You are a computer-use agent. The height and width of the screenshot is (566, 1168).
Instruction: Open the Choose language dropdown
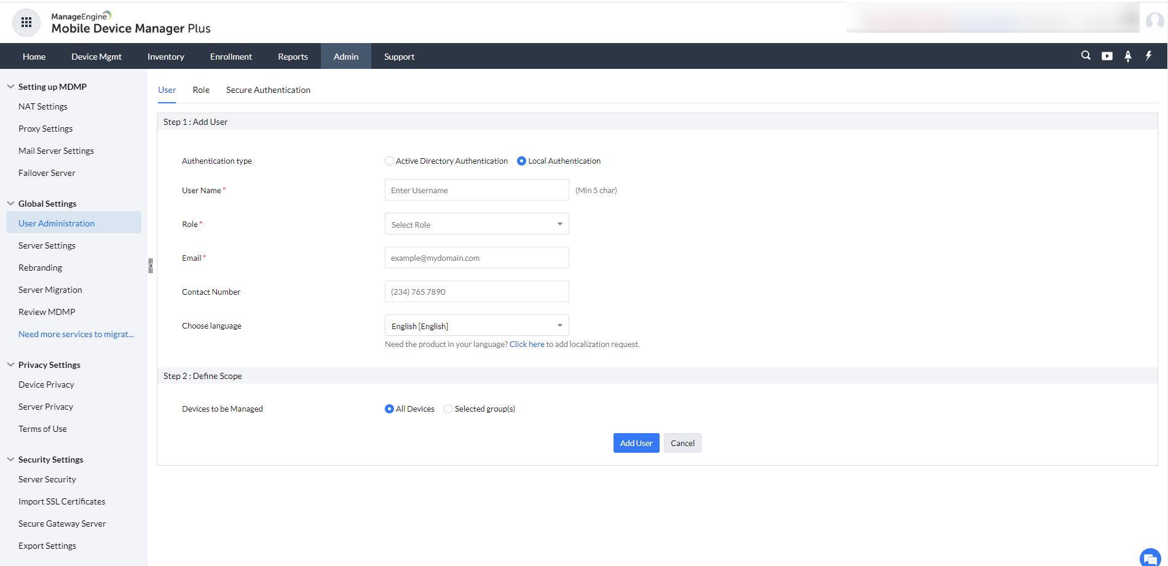coord(476,325)
